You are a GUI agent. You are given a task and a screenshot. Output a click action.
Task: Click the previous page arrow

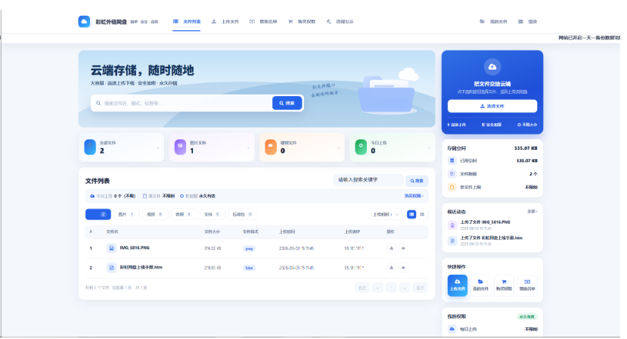[x=377, y=288]
